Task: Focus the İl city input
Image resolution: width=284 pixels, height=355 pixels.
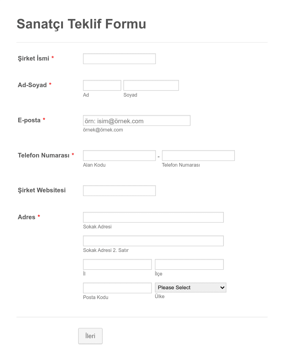Action: [x=117, y=264]
